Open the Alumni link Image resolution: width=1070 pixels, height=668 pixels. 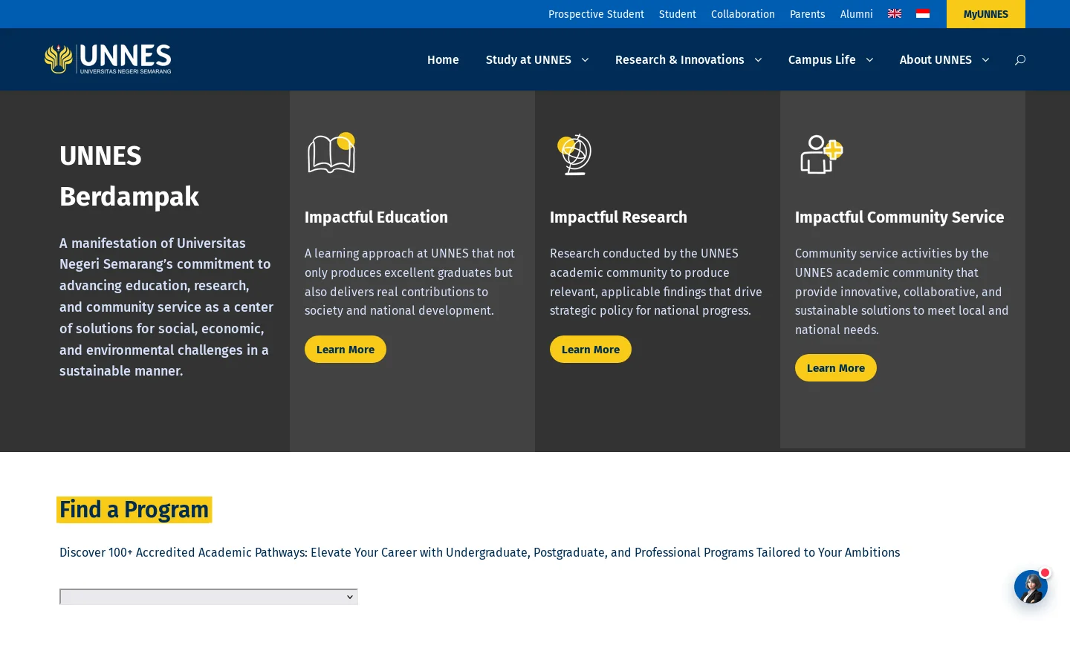click(857, 14)
